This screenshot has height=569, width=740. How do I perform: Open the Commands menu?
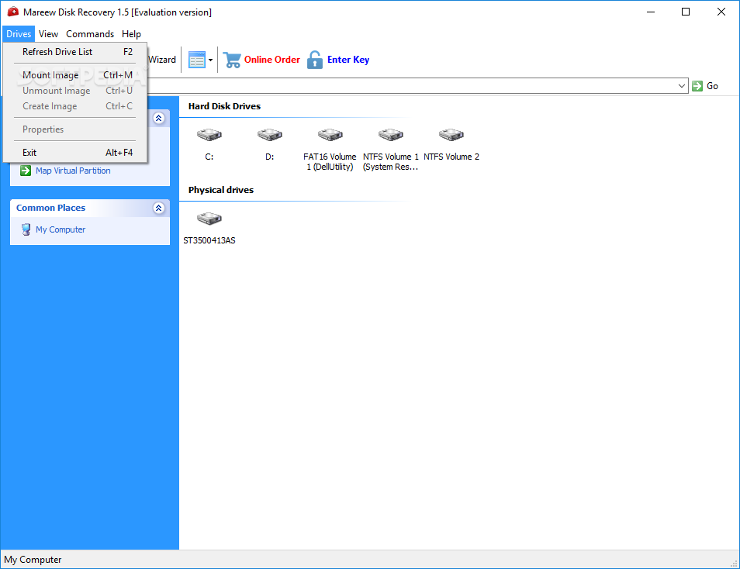click(x=90, y=34)
